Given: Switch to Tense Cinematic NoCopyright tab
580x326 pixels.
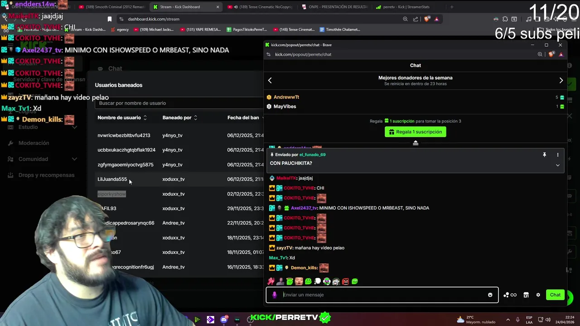Looking at the screenshot, I should click(261, 7).
